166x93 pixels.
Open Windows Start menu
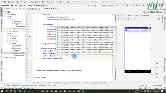coord(2,91)
